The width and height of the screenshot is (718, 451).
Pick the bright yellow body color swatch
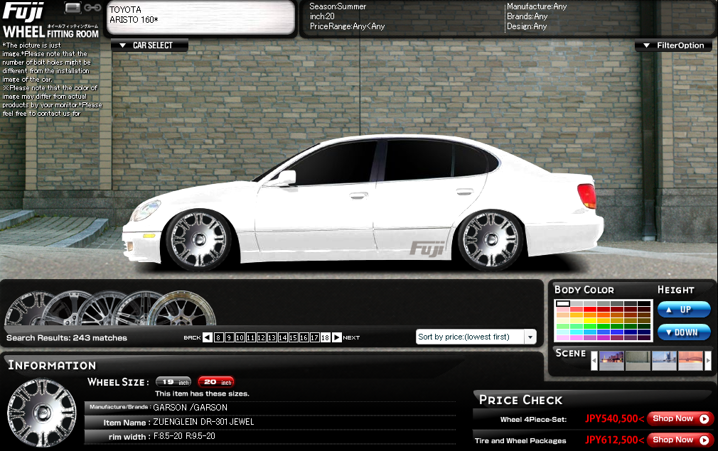coord(590,320)
